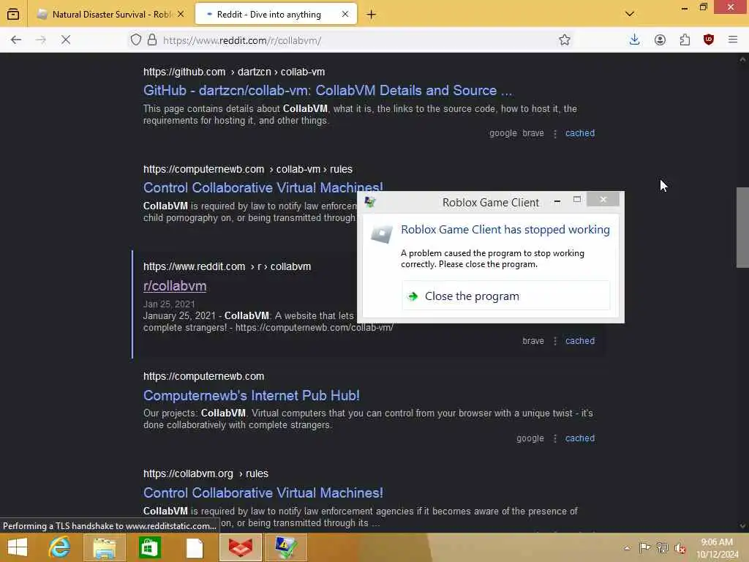The width and height of the screenshot is (749, 562).
Task: Open the Firefox hamburger menu
Action: click(x=733, y=40)
